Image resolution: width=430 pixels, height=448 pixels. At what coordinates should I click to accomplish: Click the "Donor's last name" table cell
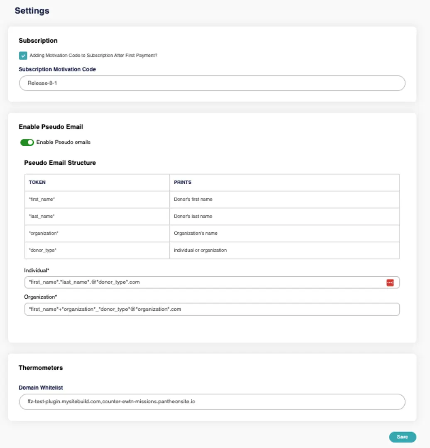(x=193, y=217)
